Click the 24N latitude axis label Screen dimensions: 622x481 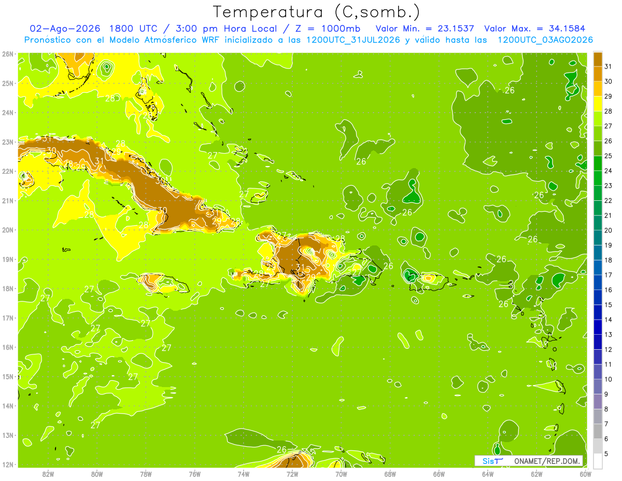click(7, 113)
